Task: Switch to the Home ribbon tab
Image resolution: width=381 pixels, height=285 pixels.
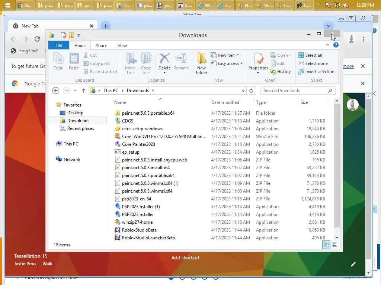Action: [80, 46]
